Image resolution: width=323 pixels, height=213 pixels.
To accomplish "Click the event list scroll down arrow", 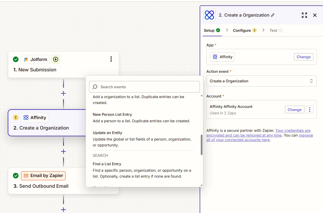I will [x=201, y=185].
